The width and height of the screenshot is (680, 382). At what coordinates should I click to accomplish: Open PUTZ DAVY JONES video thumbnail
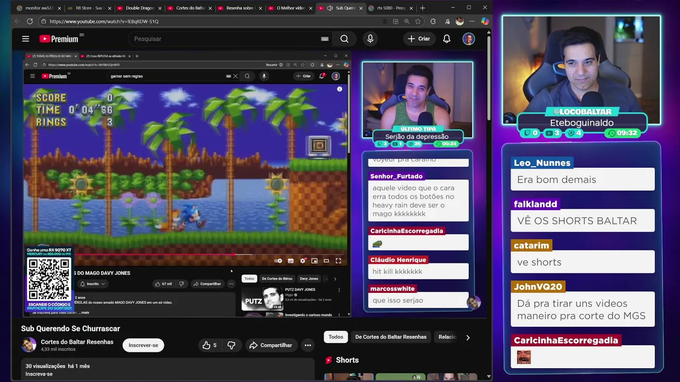pos(262,299)
